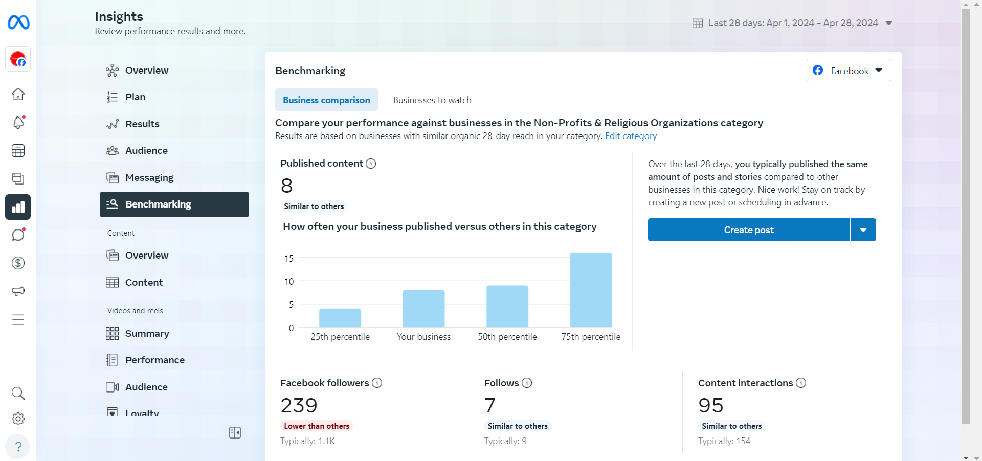
Task: Click the 75th percentile bar
Action: (x=591, y=290)
